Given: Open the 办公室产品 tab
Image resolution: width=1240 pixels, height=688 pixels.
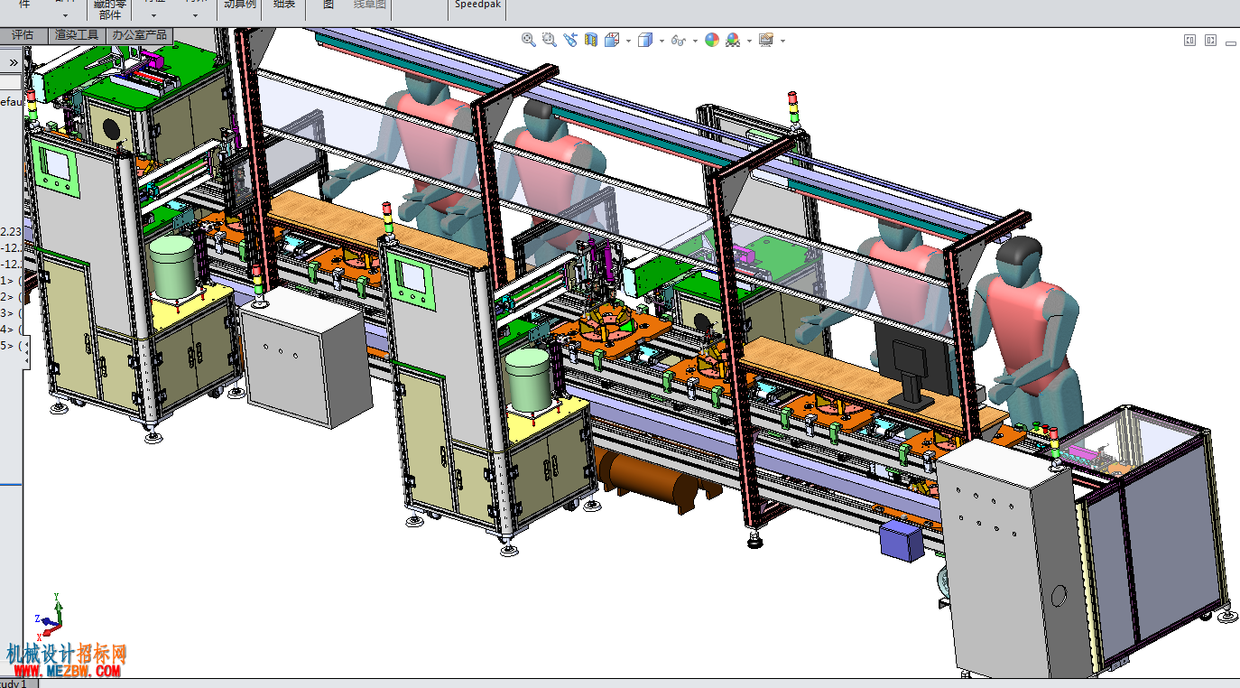Looking at the screenshot, I should point(139,35).
